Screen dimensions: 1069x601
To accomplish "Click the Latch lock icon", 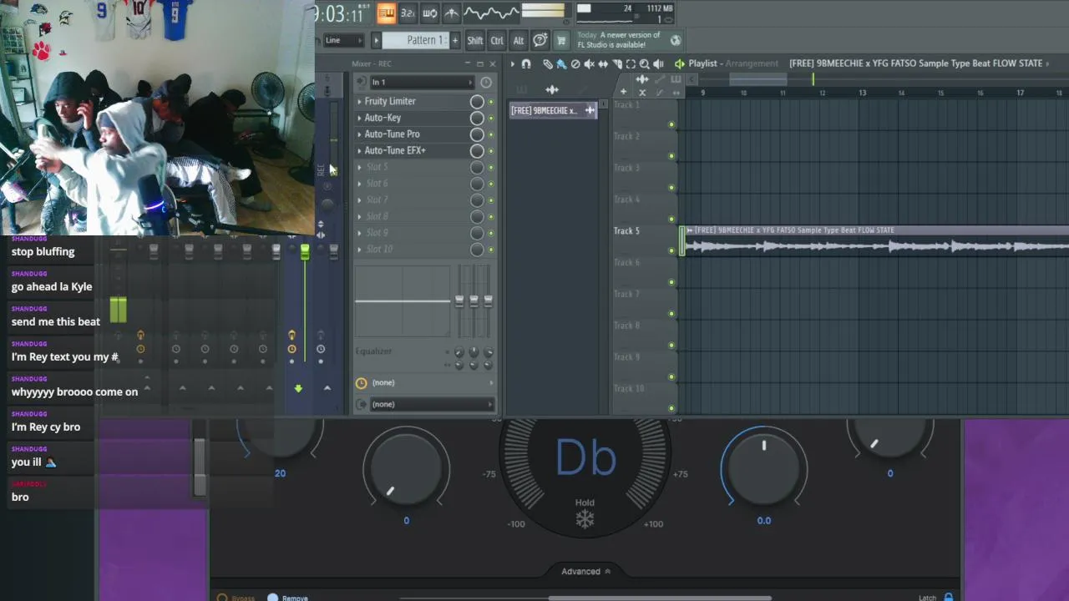I will coord(948,597).
